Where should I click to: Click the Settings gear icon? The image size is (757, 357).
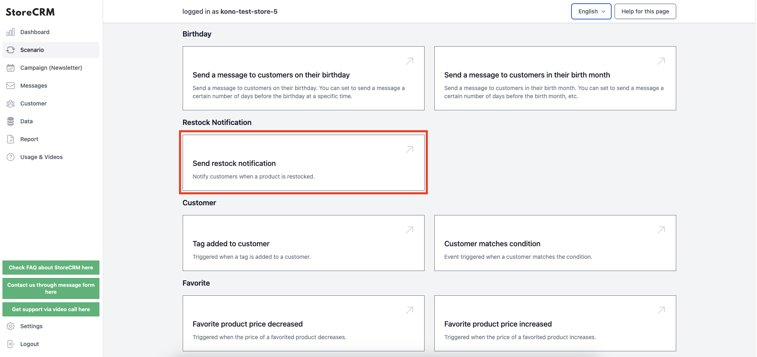(x=11, y=326)
